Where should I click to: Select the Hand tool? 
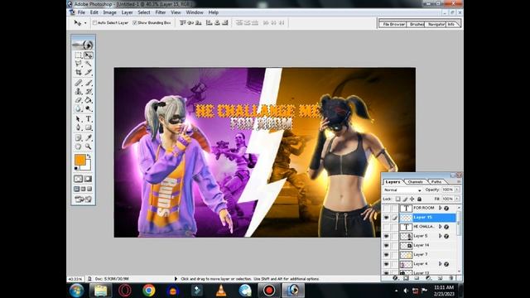[79, 147]
